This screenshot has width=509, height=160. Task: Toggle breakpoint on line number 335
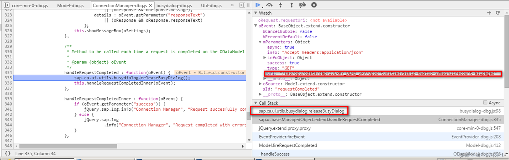pos(8,78)
